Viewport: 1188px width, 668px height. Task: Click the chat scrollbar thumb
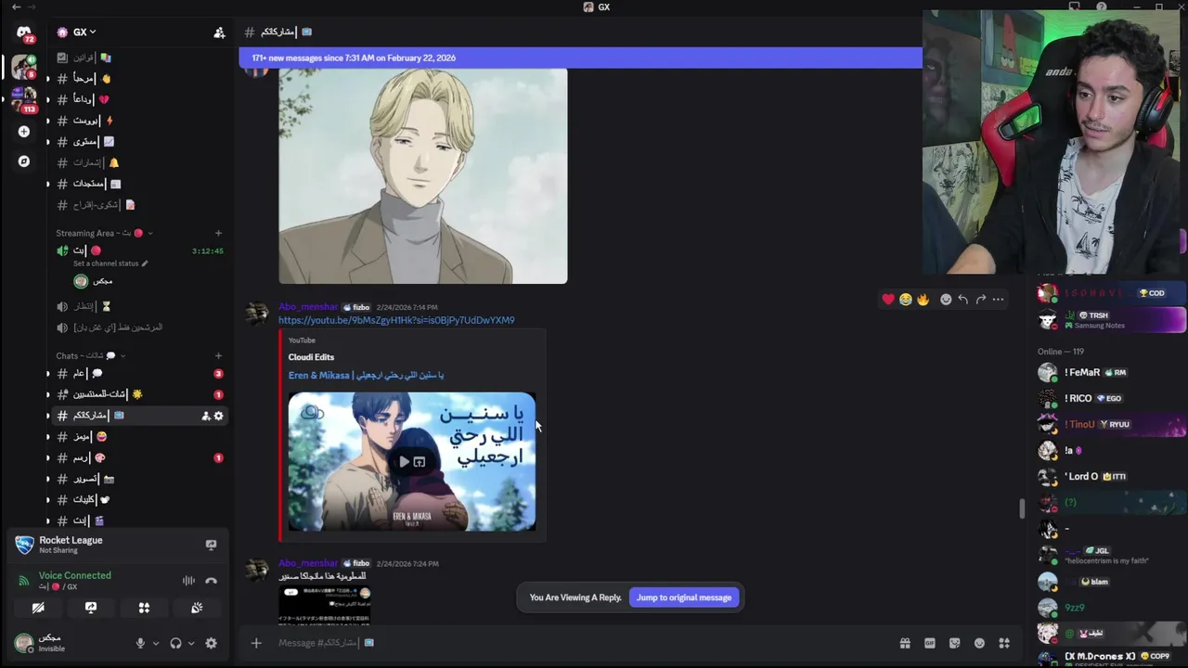tap(1022, 508)
